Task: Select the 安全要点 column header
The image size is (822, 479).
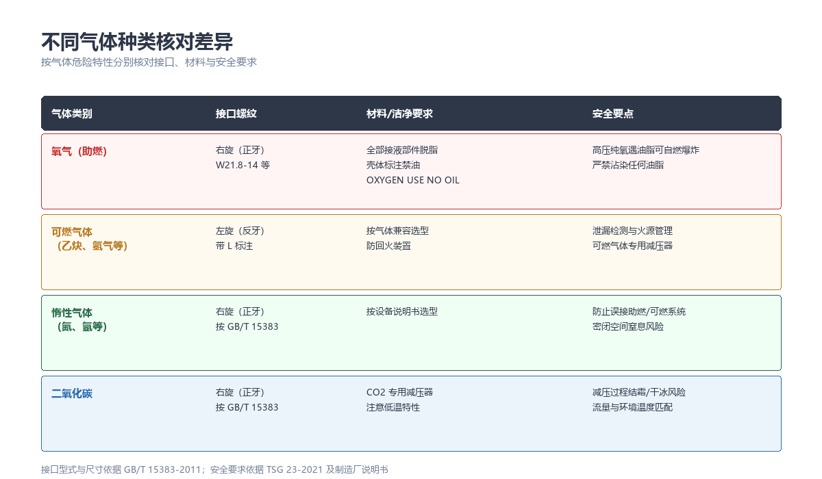Action: pos(613,114)
